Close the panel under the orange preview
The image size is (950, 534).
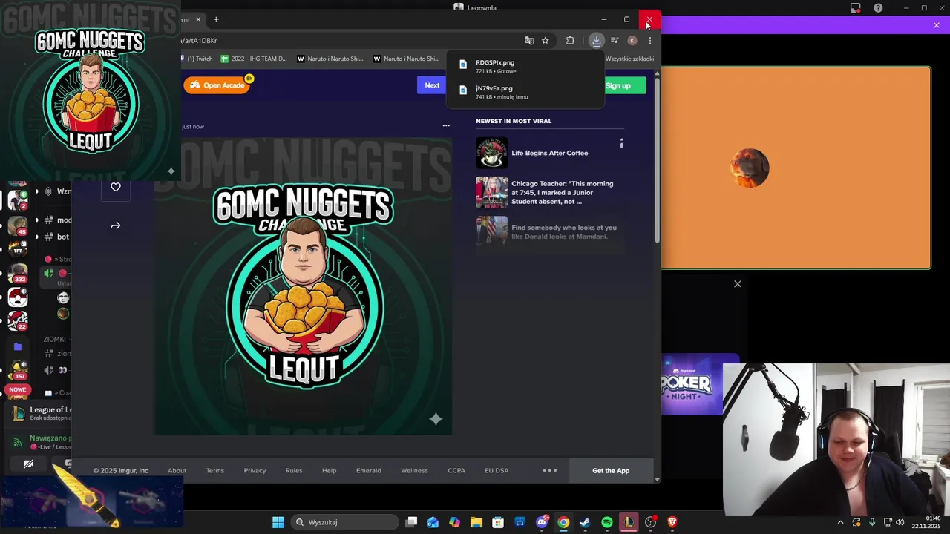click(x=738, y=284)
